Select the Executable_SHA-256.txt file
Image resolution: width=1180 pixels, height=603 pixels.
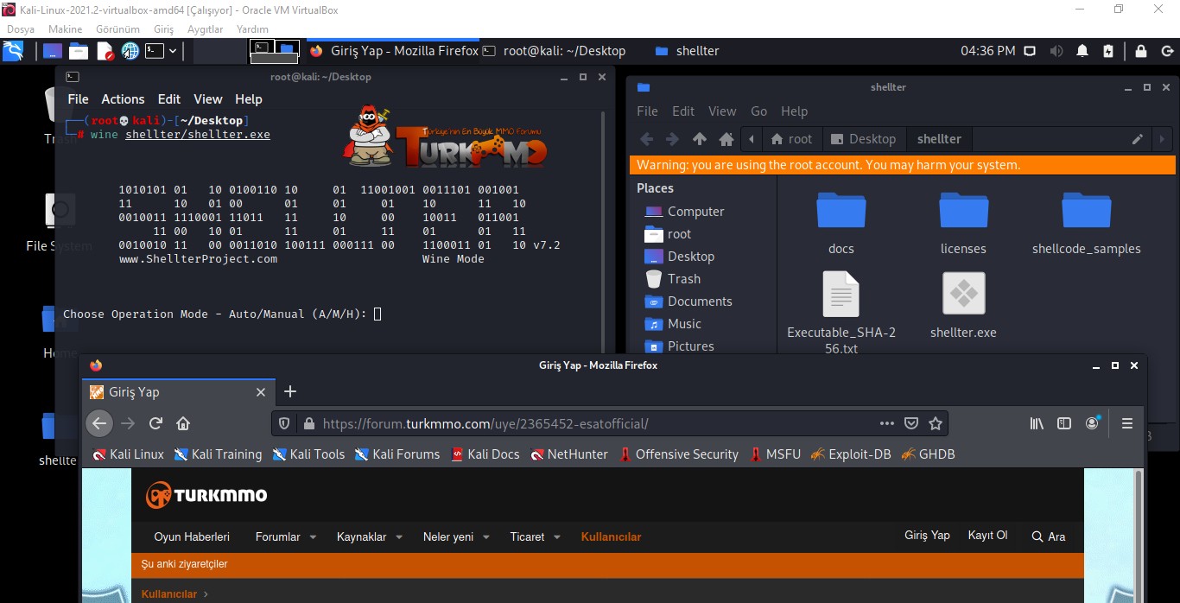click(841, 313)
